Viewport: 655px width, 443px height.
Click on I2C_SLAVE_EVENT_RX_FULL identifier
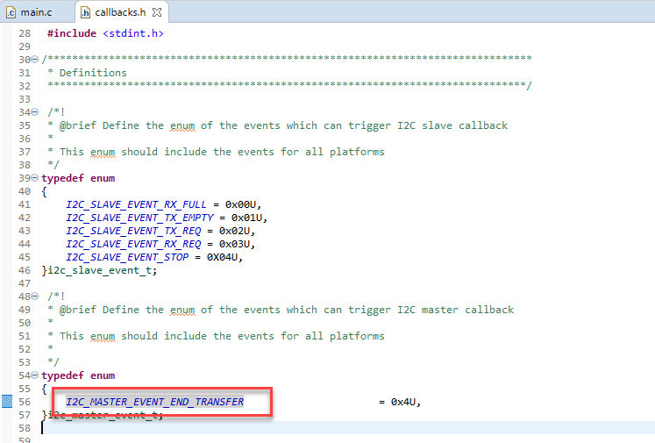point(136,204)
